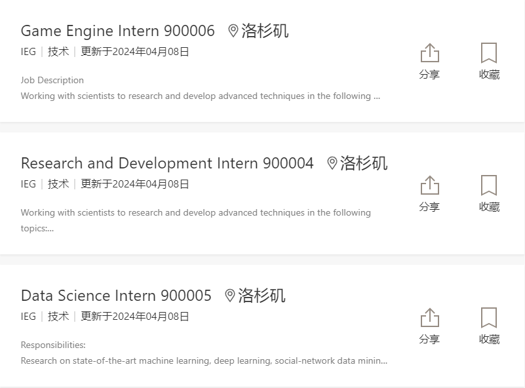
Task: Click 收藏 label on the Data Science Intern card
Action: click(x=489, y=339)
